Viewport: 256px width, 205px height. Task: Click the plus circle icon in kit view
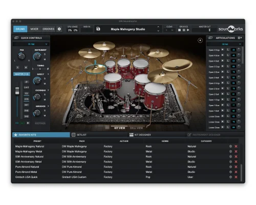tap(200, 40)
